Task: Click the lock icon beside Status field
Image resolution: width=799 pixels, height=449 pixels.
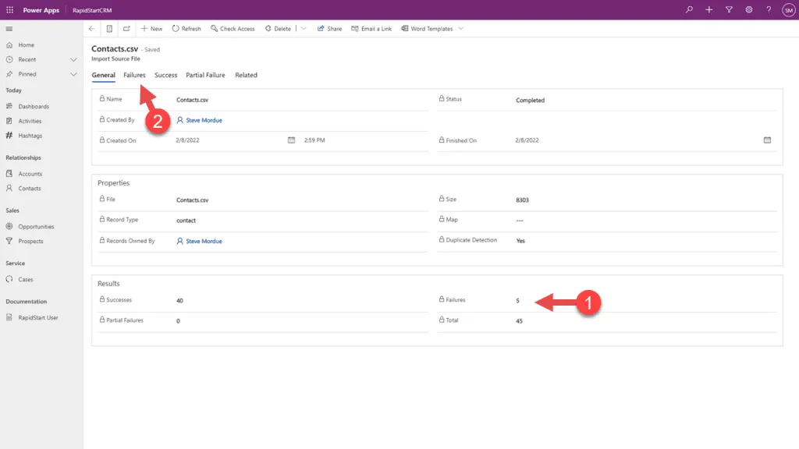Action: 443,100
